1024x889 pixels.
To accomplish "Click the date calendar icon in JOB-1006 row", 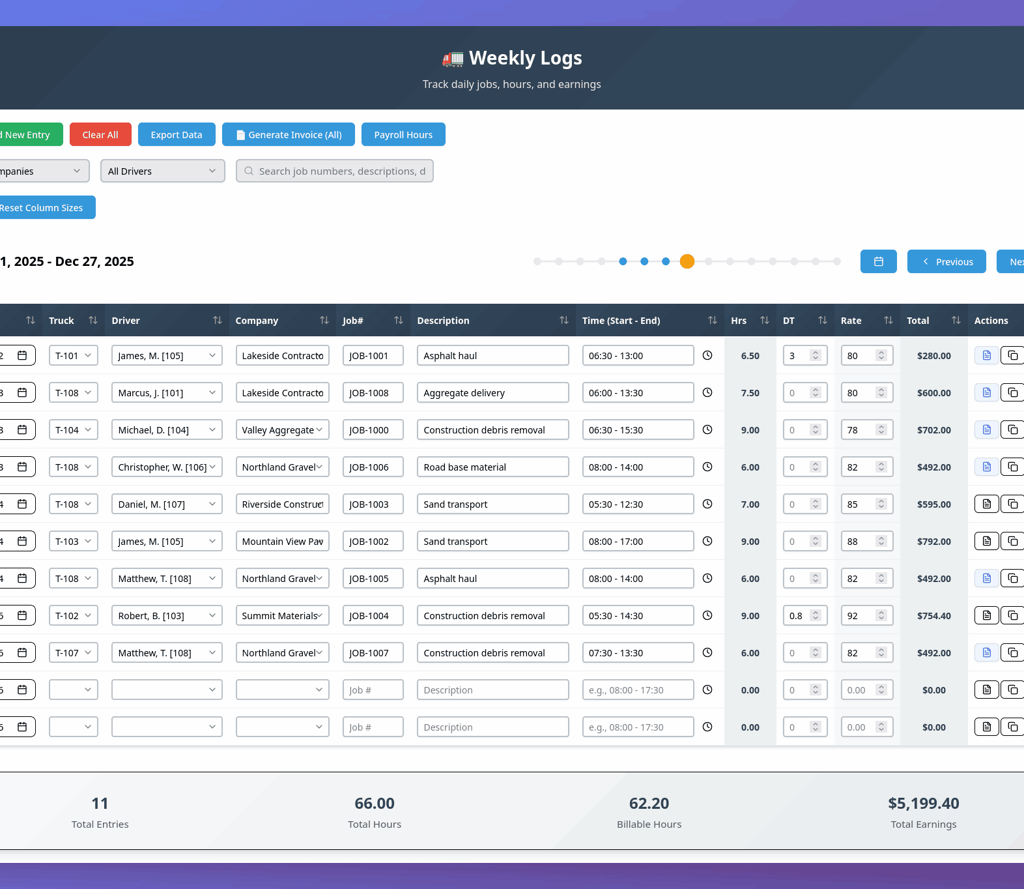I will [22, 467].
